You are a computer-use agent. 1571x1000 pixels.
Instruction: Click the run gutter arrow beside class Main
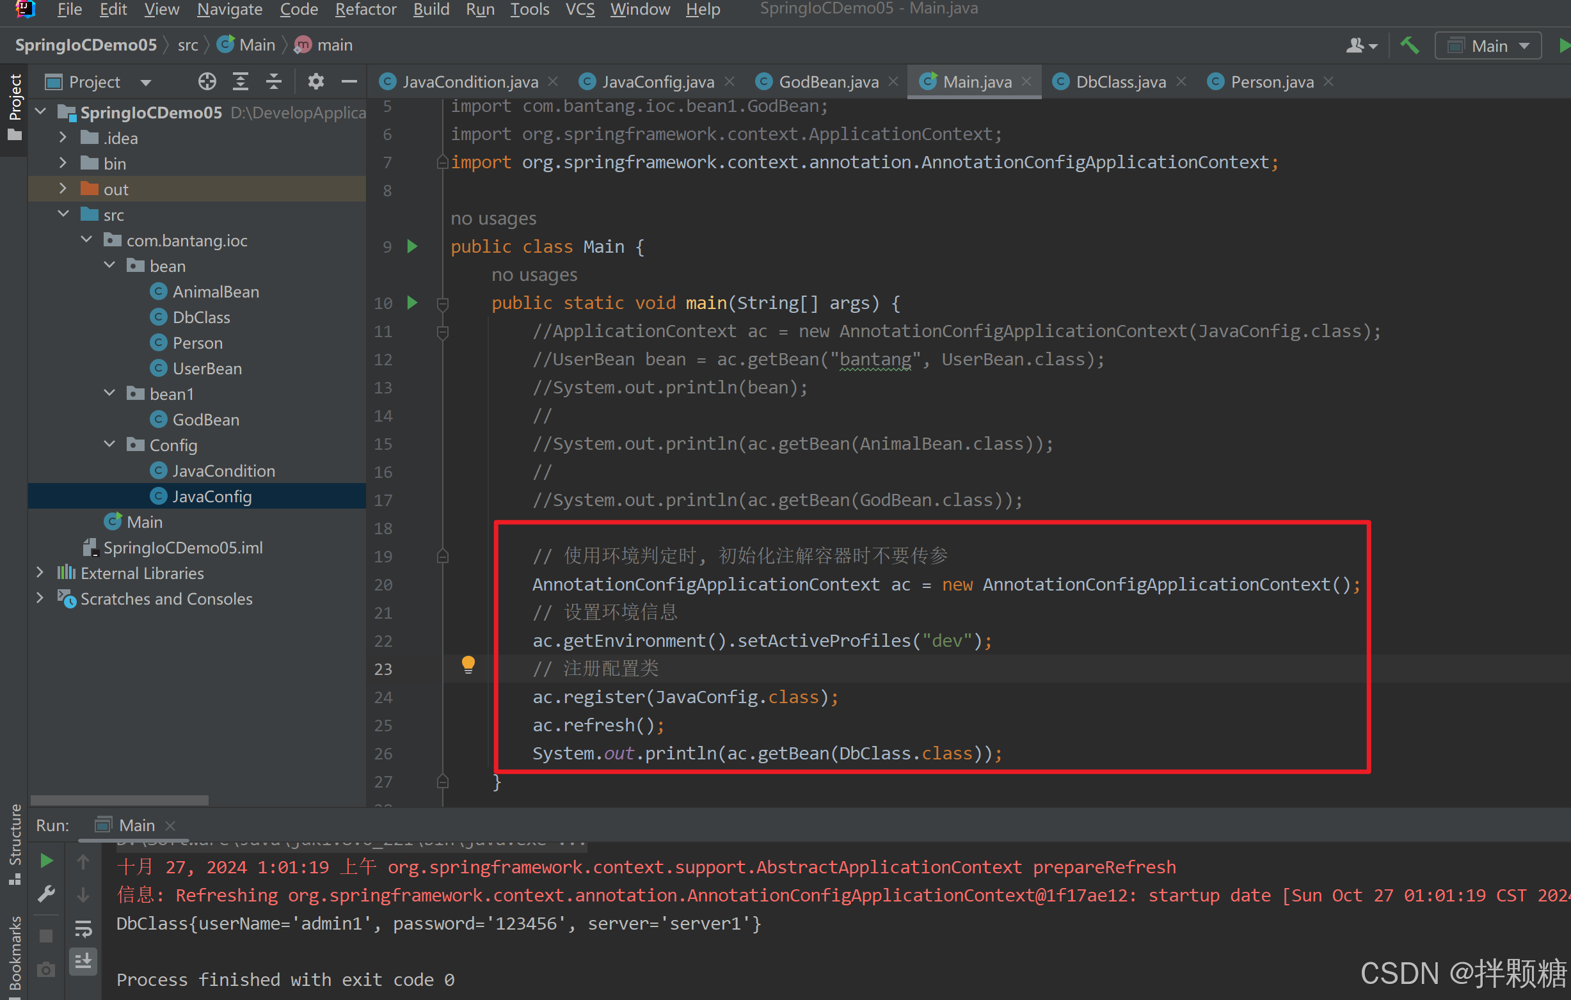412,246
